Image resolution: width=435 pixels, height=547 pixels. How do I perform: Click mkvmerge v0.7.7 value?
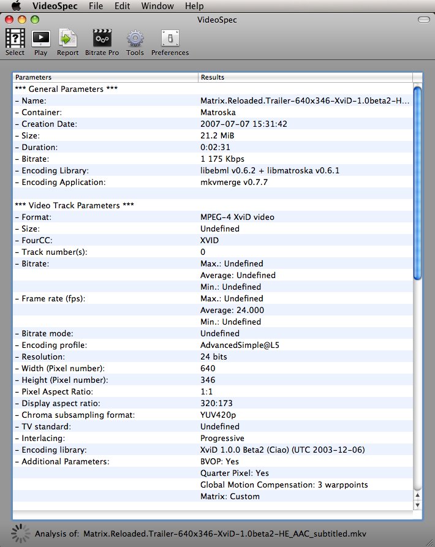pos(233,182)
